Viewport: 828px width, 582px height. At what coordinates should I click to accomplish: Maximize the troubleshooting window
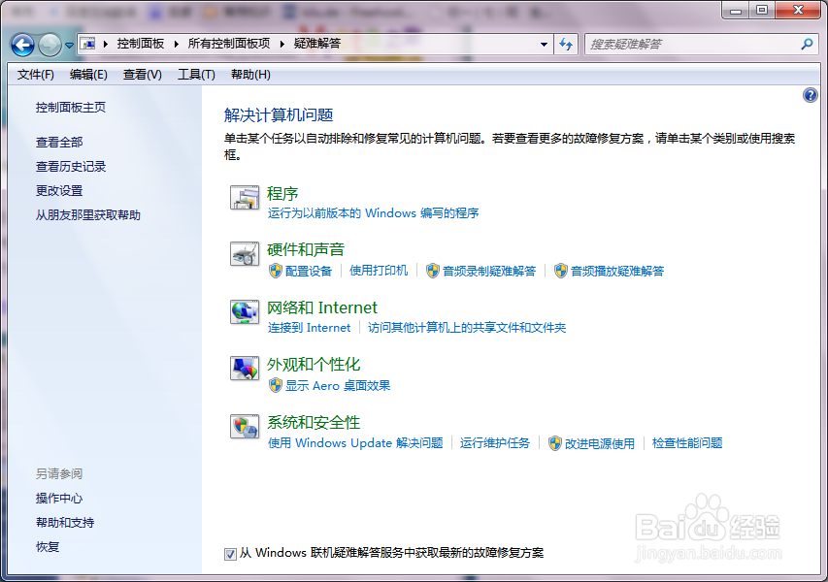[762, 10]
